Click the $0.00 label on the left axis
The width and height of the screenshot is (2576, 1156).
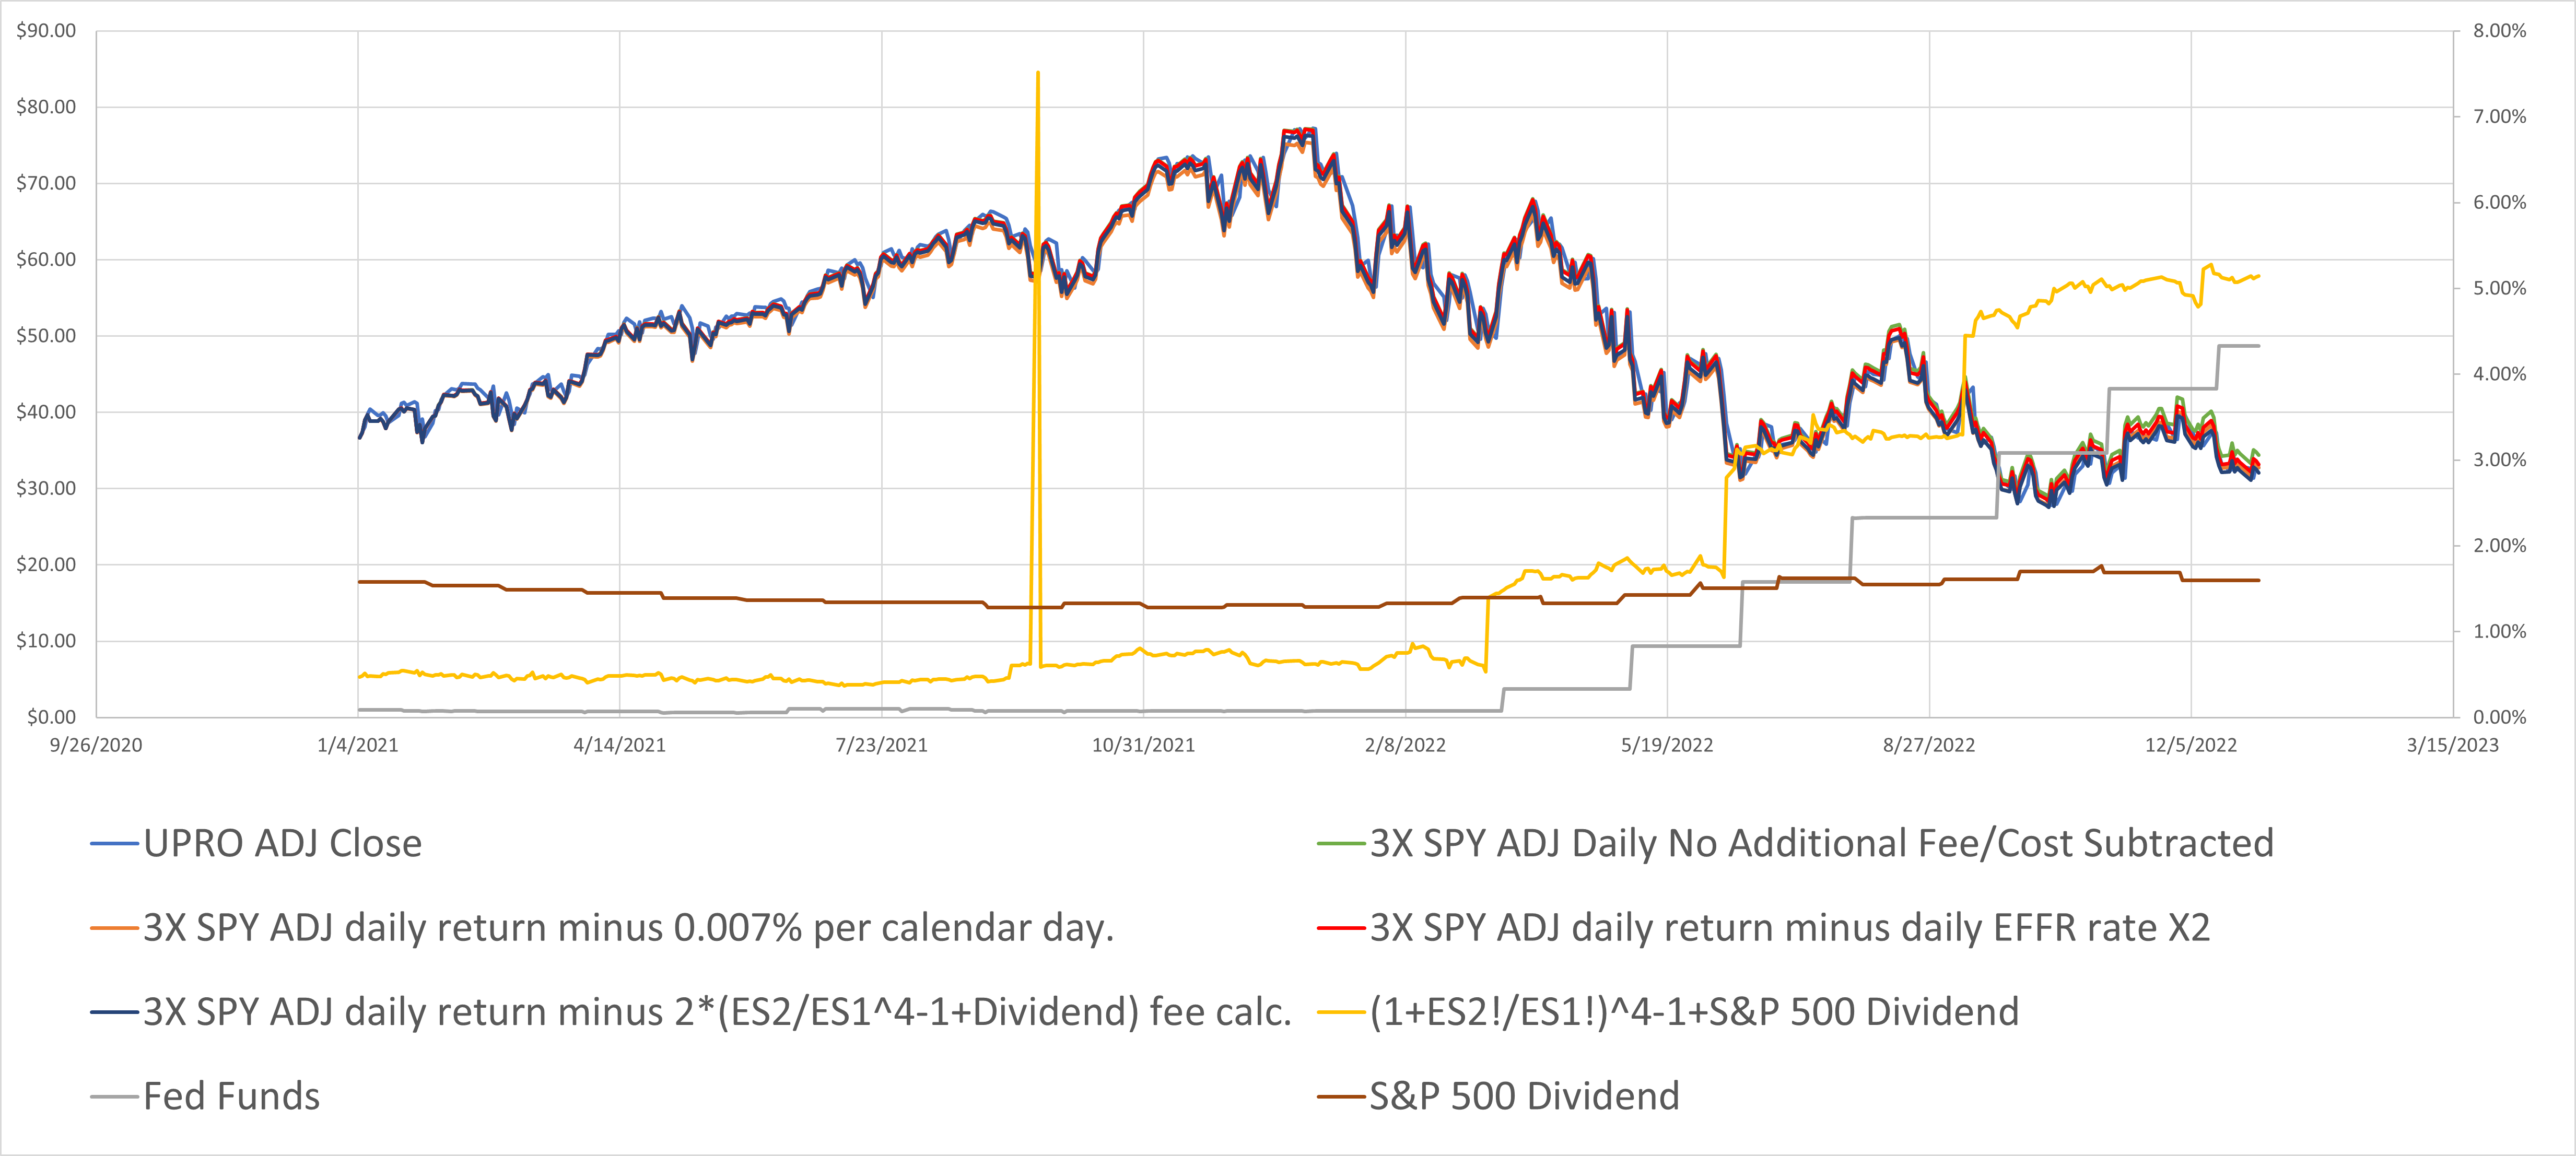point(51,717)
